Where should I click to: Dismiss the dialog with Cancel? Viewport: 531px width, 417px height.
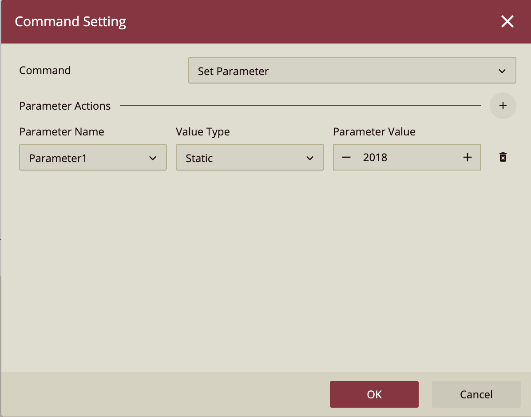(476, 394)
